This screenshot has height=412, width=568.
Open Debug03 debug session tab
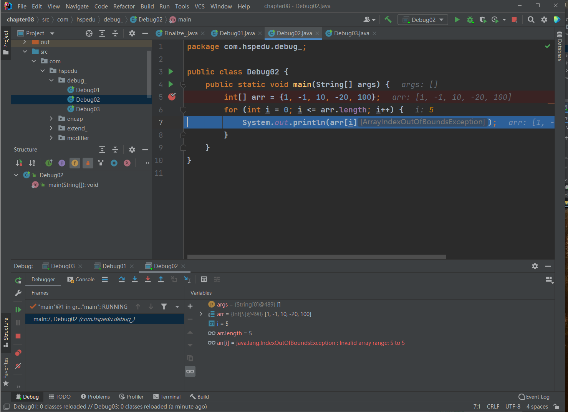click(62, 266)
